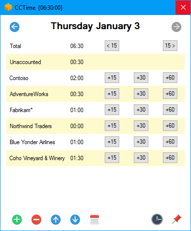
Task: Select the Northwind Traders client name
Action: point(31,126)
